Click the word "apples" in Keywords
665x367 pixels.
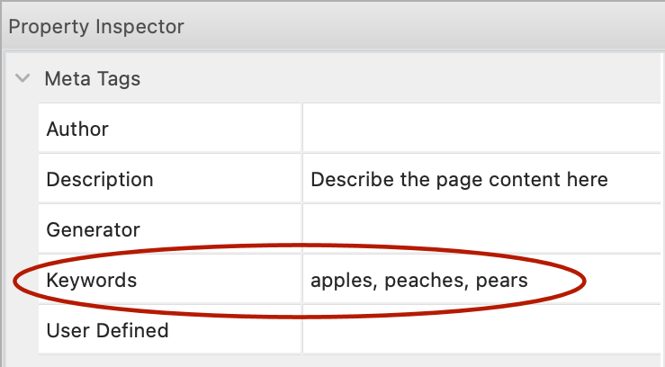pos(342,282)
